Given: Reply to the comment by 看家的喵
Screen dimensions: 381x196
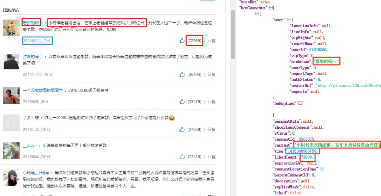Looking at the screenshot, I should pos(211,41).
